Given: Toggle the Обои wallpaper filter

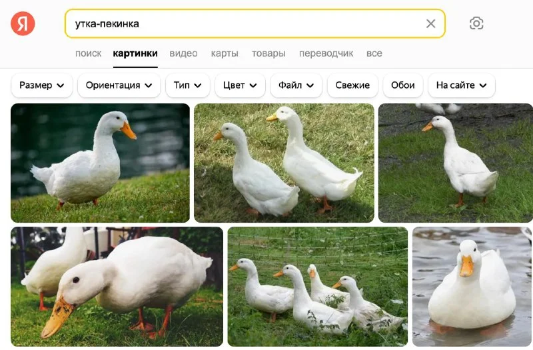Looking at the screenshot, I should pos(403,85).
